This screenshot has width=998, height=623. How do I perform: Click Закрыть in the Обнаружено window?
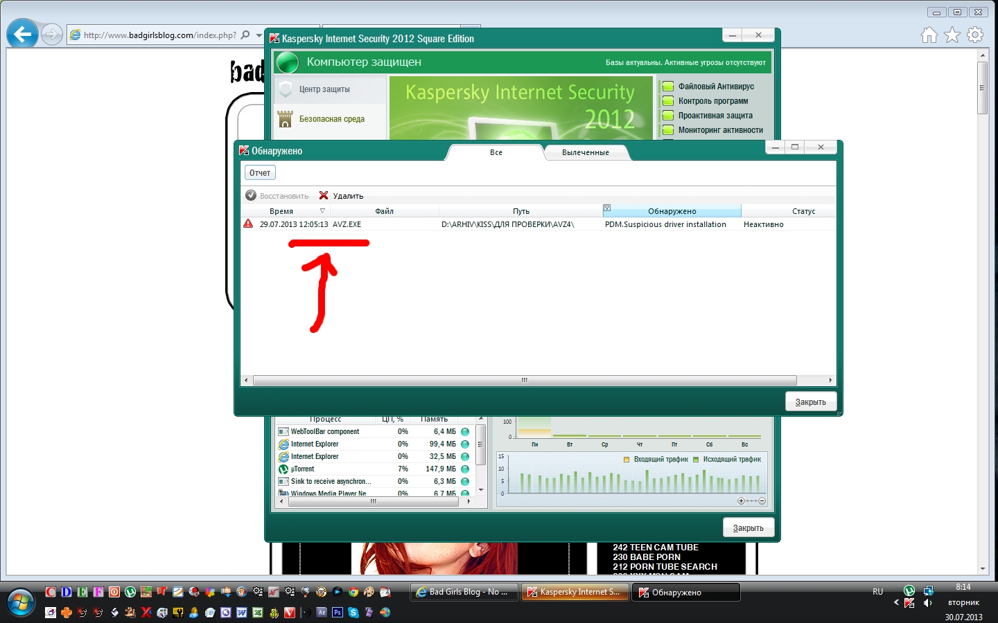(x=811, y=401)
